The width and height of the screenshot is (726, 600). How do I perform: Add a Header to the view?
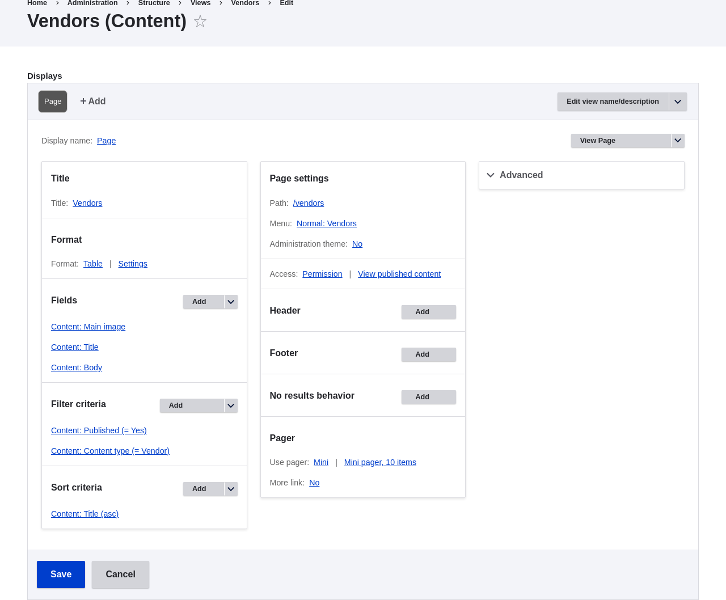point(428,312)
